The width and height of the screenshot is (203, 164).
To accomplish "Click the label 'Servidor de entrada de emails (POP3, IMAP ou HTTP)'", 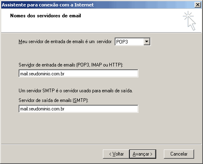I will point(71,65).
